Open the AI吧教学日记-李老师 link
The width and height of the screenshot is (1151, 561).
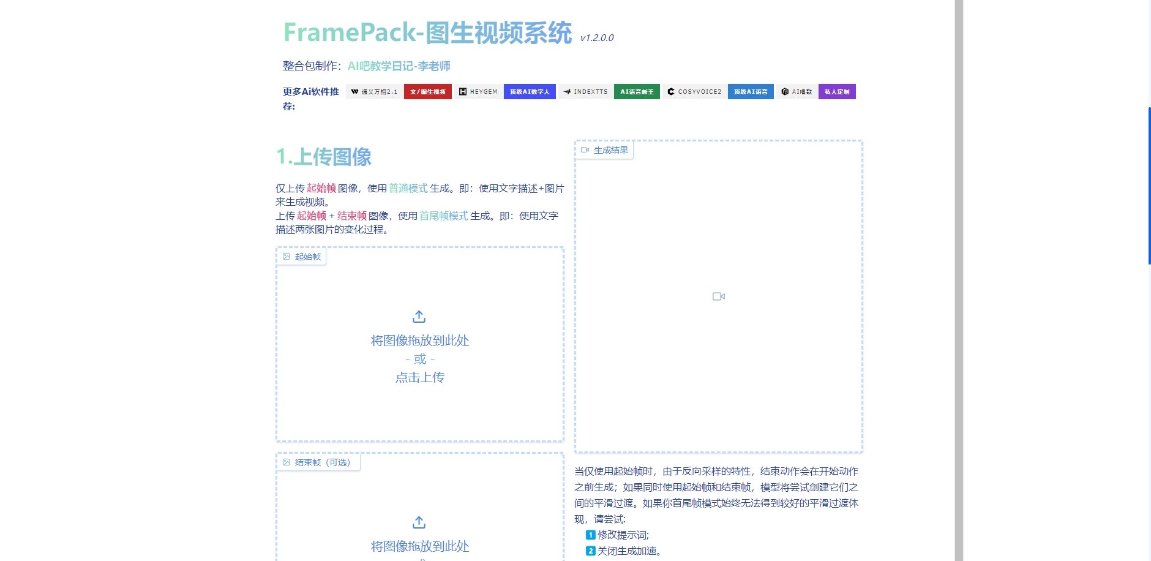click(399, 66)
